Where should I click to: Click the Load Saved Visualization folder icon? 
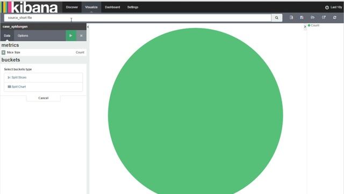click(313, 17)
